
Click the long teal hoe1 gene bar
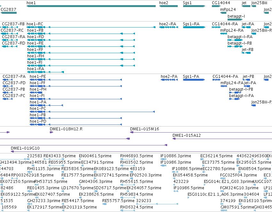(91, 6)
